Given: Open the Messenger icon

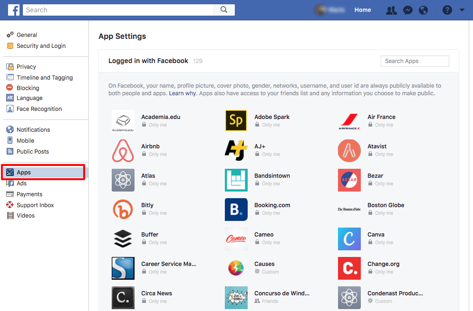Looking at the screenshot, I should (407, 10).
